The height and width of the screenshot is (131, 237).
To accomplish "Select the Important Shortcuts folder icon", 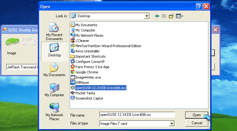I will click(73, 56).
